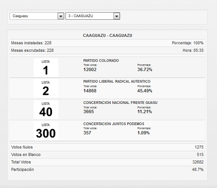Click the Participación value 48.7%
217x188 pixels.
coord(198,169)
